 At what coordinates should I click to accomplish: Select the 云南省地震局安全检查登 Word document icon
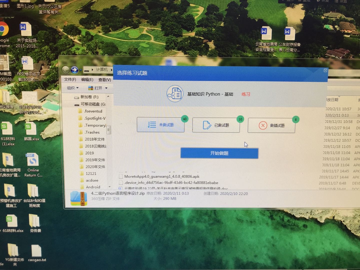point(266,33)
